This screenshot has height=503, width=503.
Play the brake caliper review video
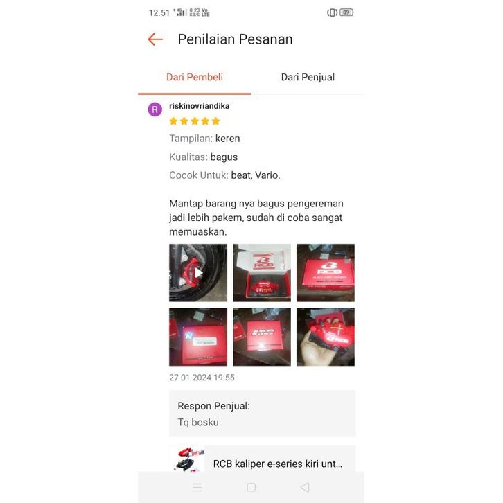coord(198,273)
